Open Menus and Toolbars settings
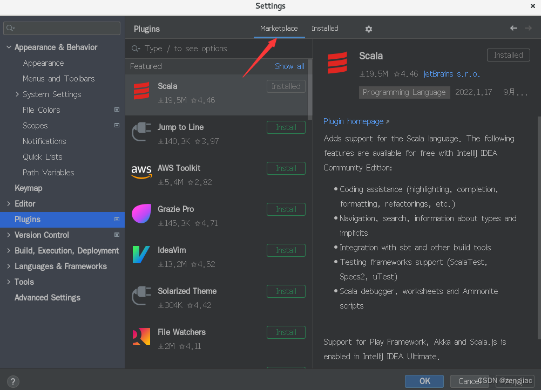The width and height of the screenshot is (541, 390). pos(59,79)
